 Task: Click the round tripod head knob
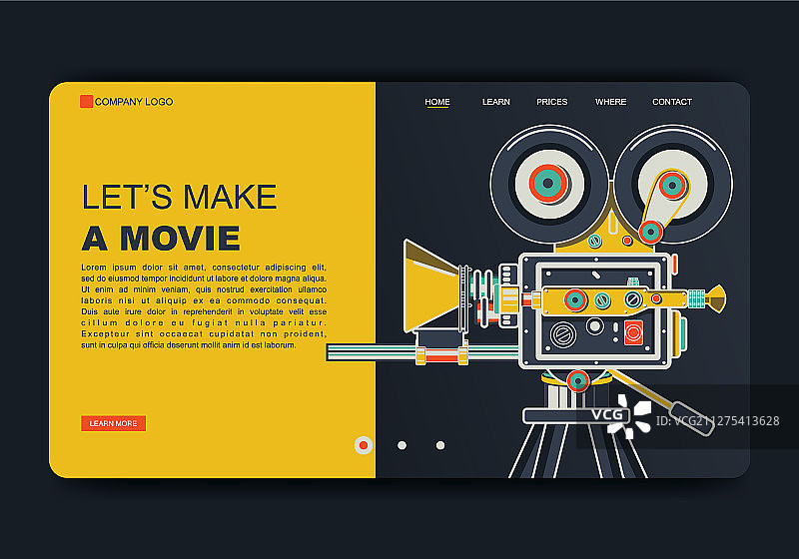tap(577, 379)
